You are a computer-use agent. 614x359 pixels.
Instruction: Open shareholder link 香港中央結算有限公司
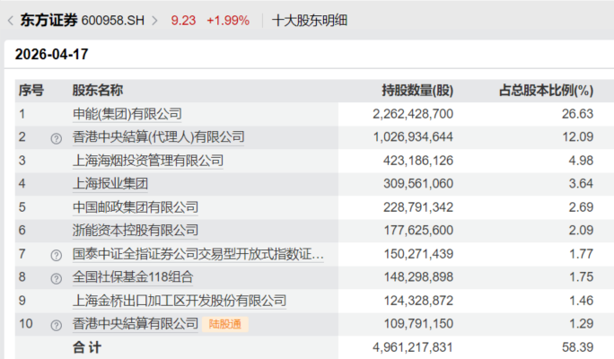(136, 324)
